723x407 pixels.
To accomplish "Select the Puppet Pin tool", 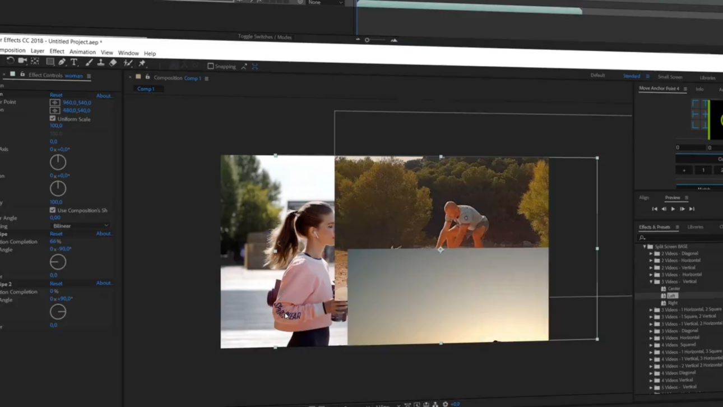I will [143, 62].
